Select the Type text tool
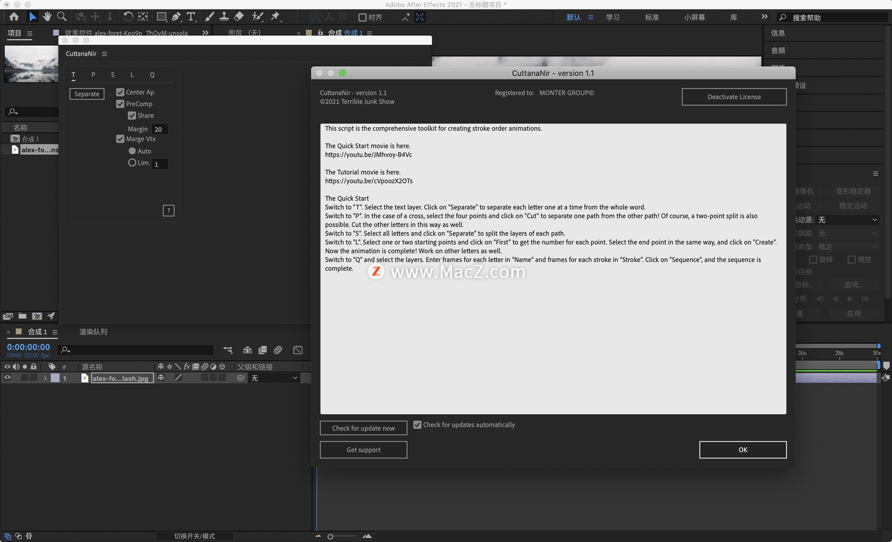The image size is (892, 542). (x=190, y=17)
